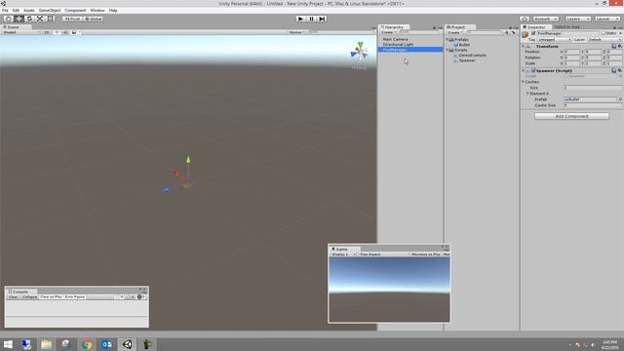The image size is (624, 351).
Task: Open the Window menu
Action: point(97,11)
